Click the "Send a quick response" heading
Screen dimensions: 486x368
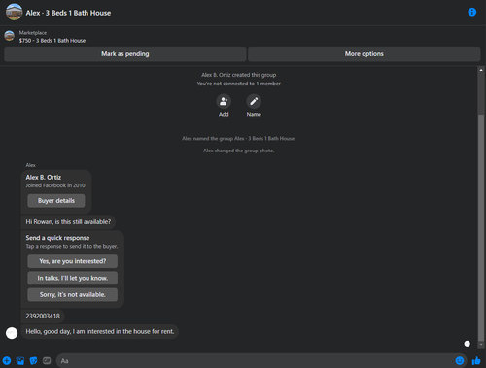(57, 238)
